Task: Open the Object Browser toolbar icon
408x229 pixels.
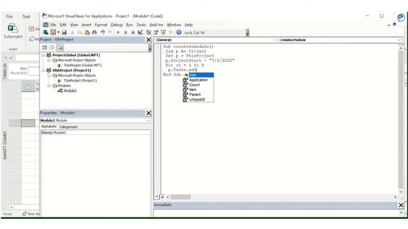Action: click(163, 32)
